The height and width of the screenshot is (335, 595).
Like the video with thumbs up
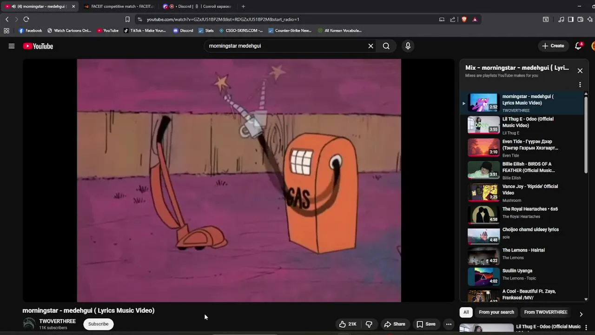(348, 324)
